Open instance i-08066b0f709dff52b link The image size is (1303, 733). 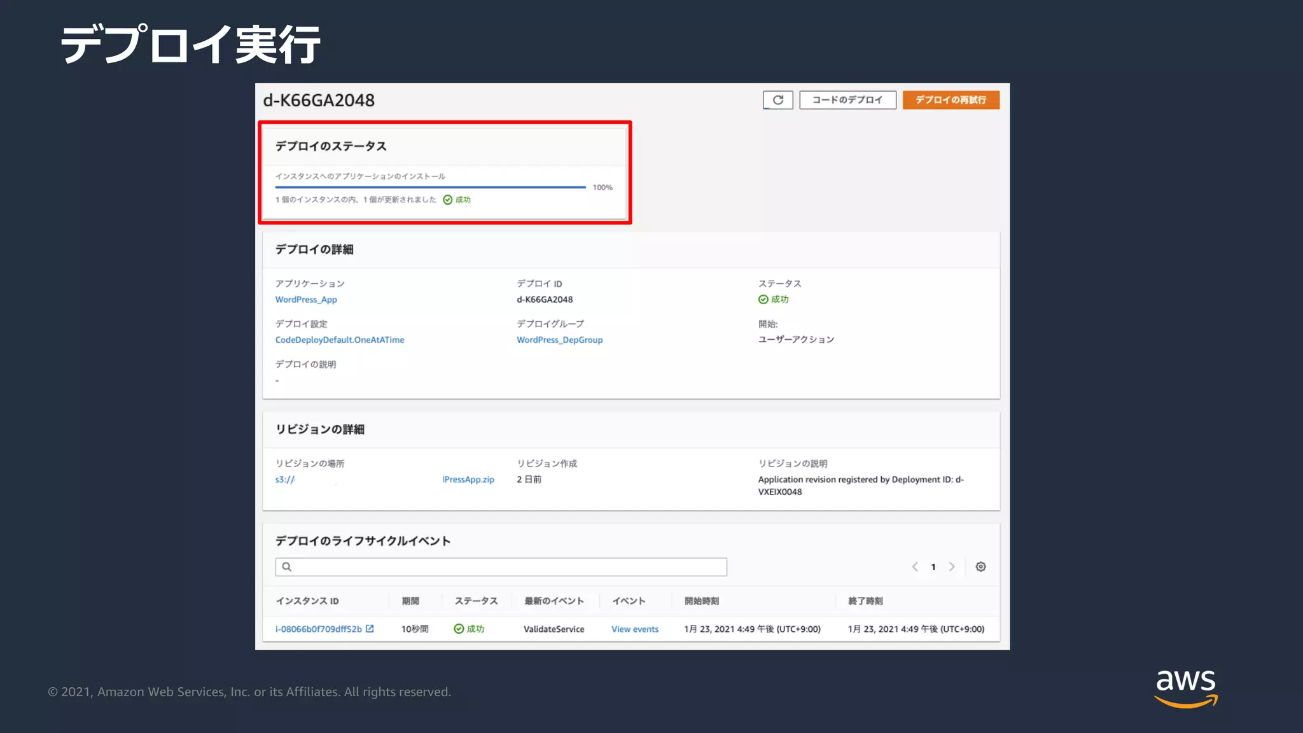[x=318, y=629]
